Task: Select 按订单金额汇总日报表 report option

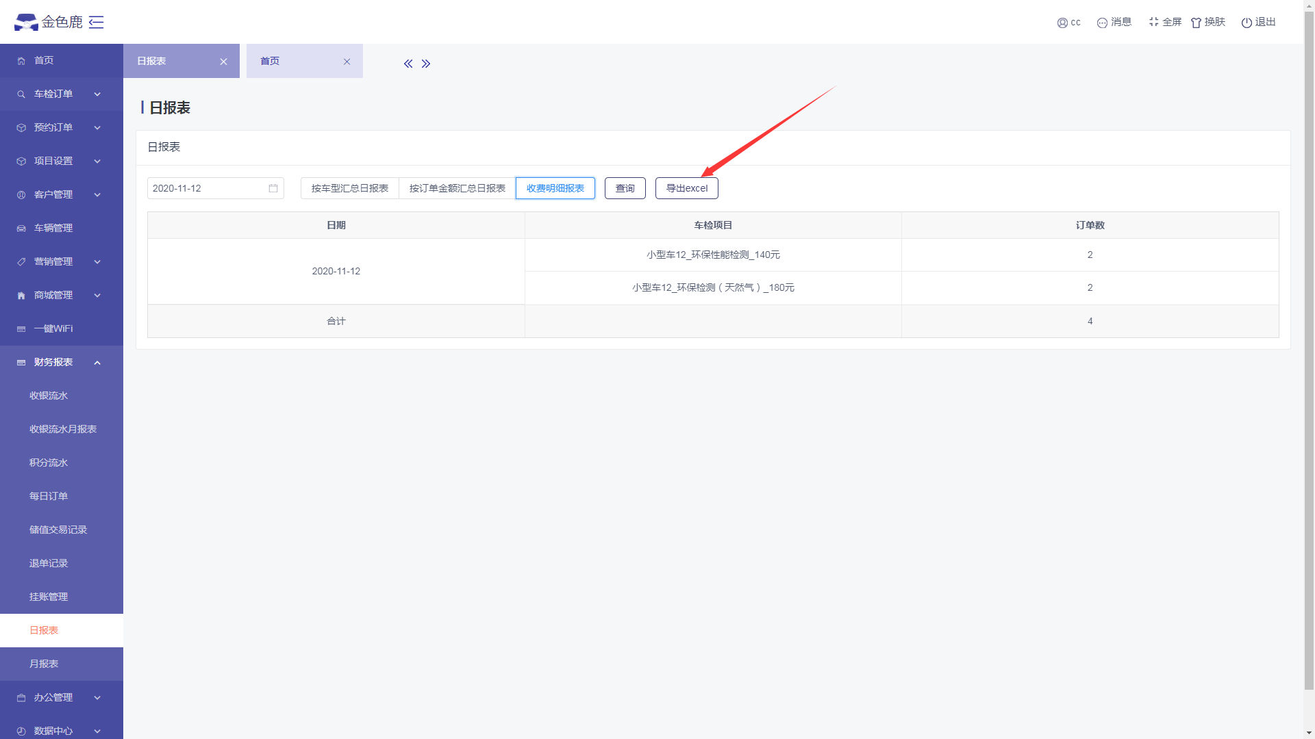Action: point(458,188)
